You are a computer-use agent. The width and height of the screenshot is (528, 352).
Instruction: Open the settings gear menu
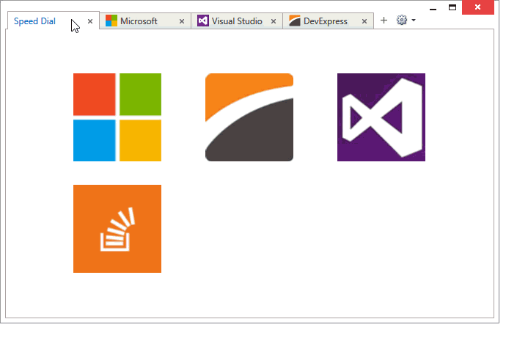pos(402,21)
